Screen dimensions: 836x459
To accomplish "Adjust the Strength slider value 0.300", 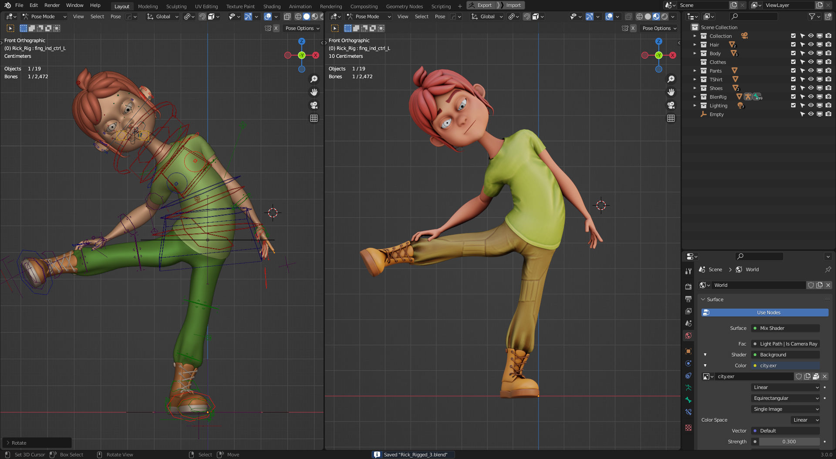I will [x=789, y=442].
